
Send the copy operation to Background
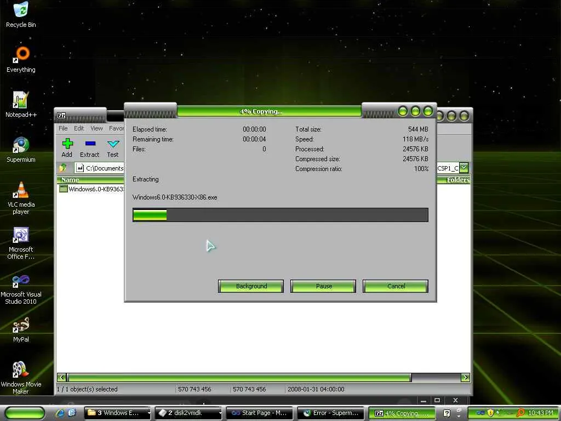pyautogui.click(x=251, y=286)
